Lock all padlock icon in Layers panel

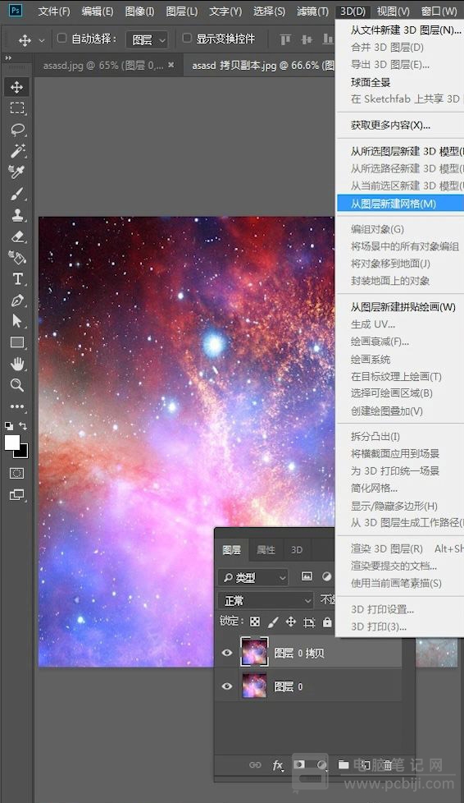(x=327, y=622)
